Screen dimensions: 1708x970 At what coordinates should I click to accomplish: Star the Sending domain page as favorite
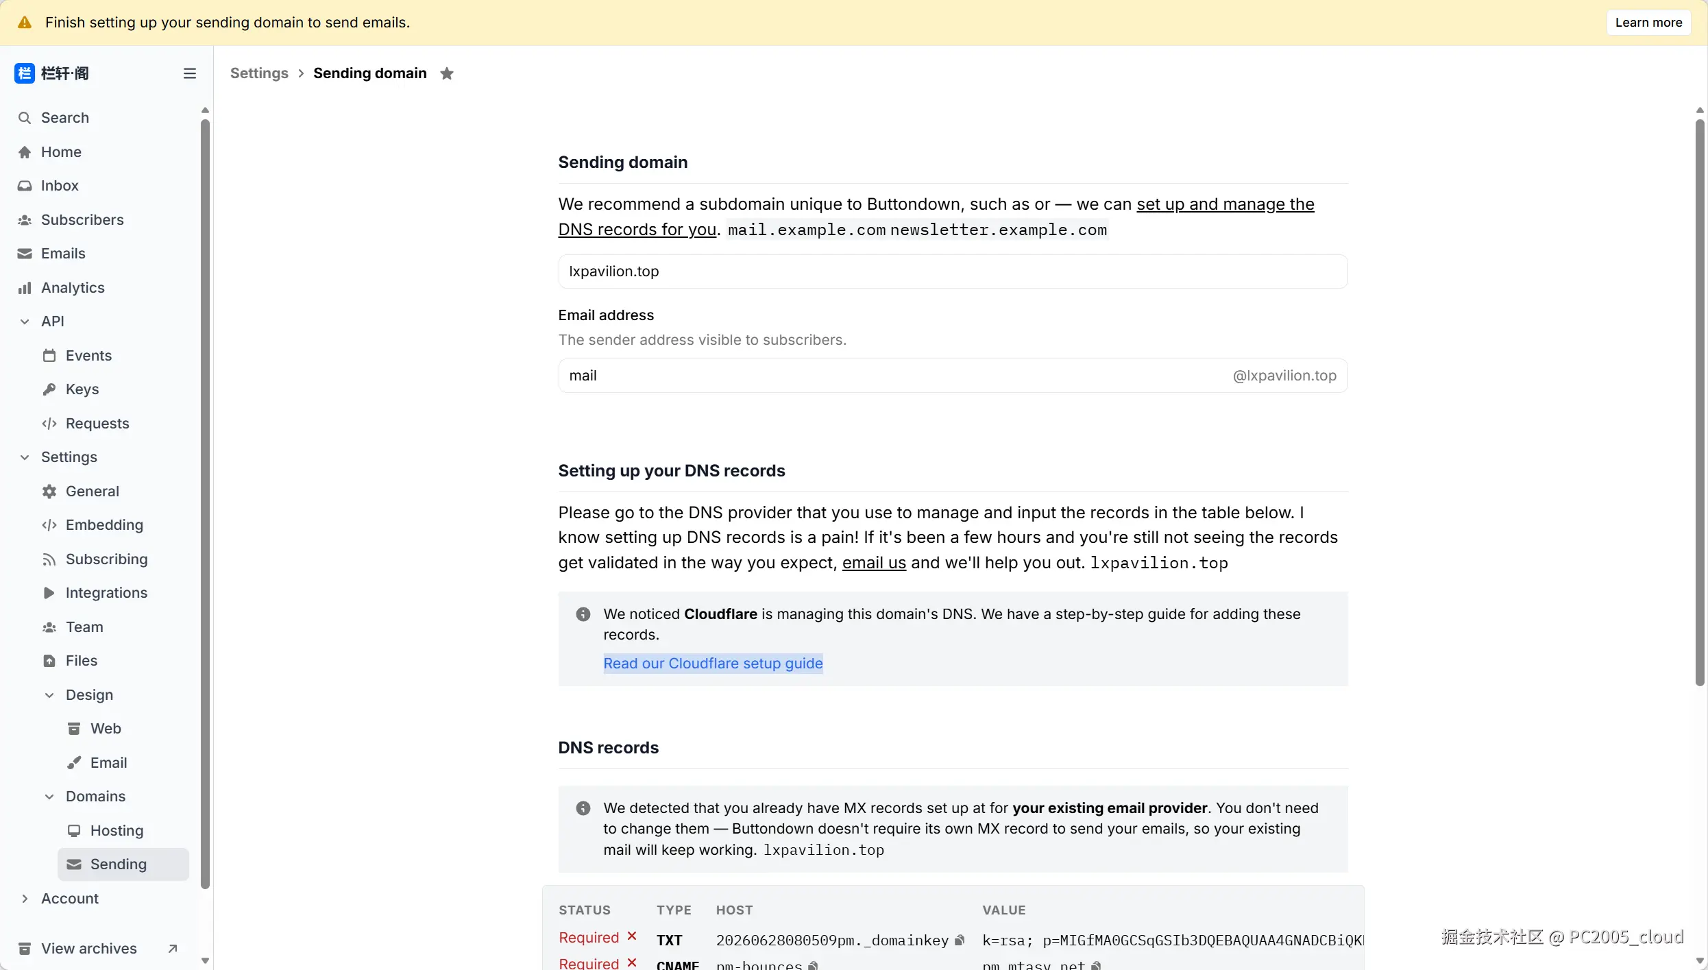(x=447, y=73)
